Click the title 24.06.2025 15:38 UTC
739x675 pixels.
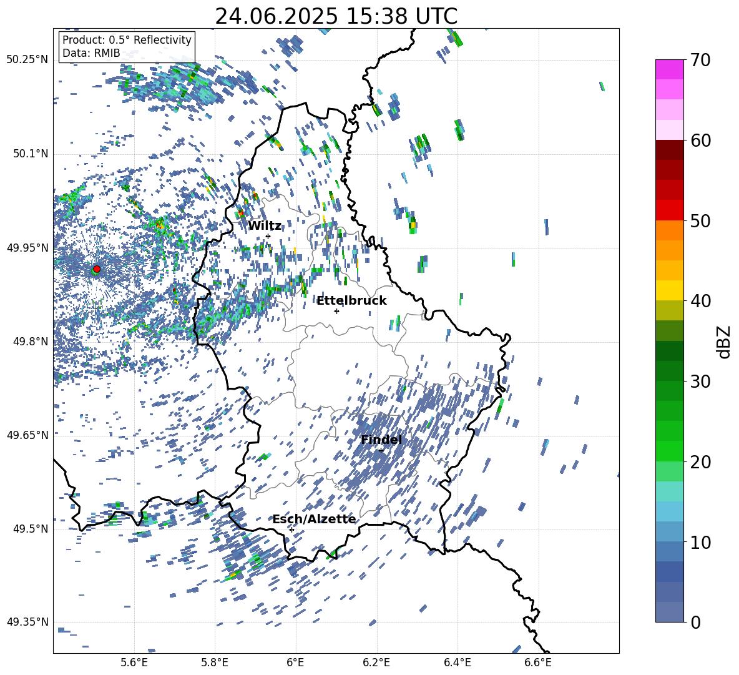pyautogui.click(x=336, y=16)
